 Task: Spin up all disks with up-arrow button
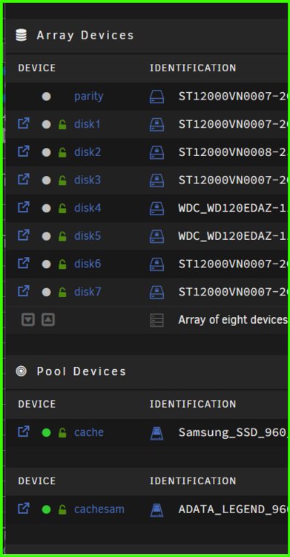48,319
